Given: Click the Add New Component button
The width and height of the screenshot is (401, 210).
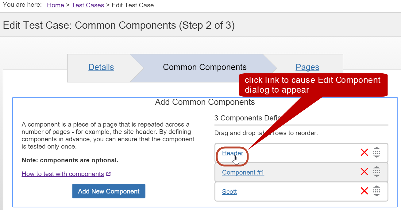Looking at the screenshot, I should point(109,191).
